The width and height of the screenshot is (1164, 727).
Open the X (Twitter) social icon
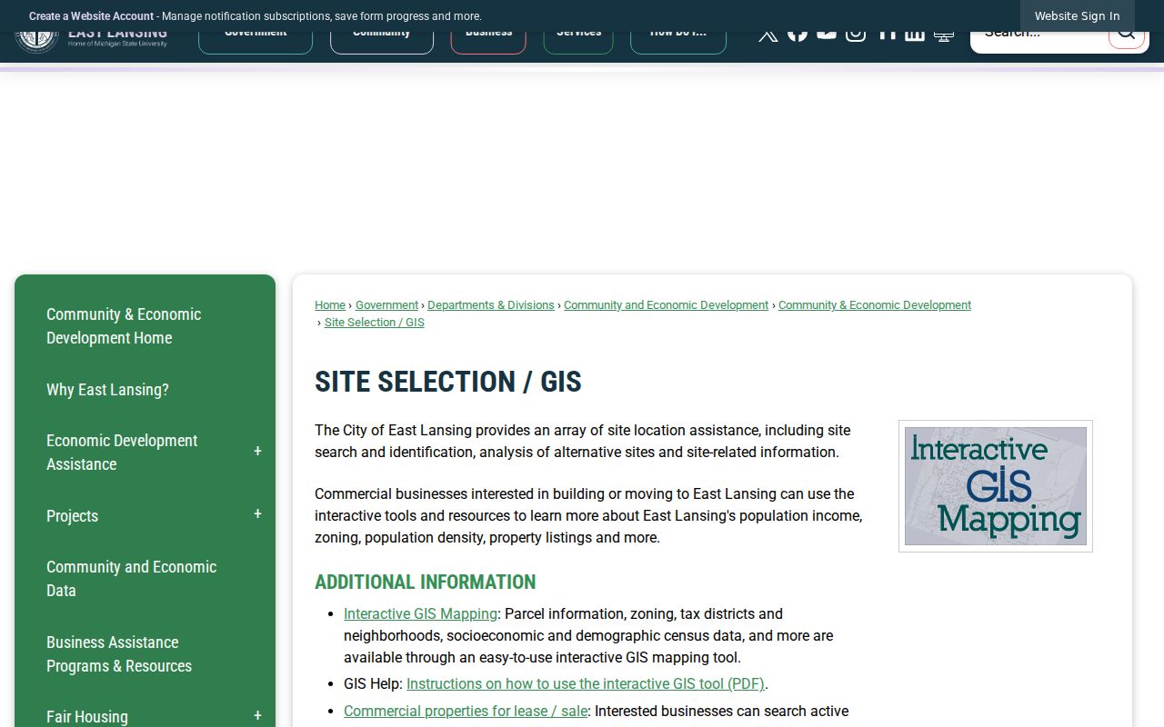(x=768, y=36)
